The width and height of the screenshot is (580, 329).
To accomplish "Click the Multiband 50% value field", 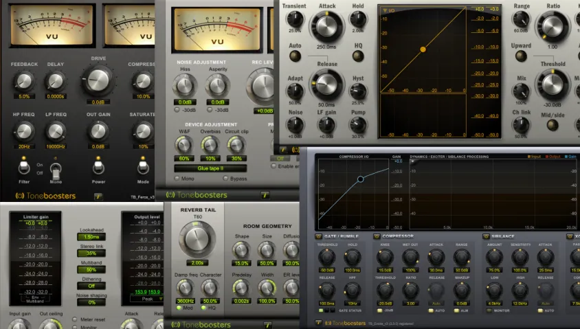I will pyautogui.click(x=91, y=269).
